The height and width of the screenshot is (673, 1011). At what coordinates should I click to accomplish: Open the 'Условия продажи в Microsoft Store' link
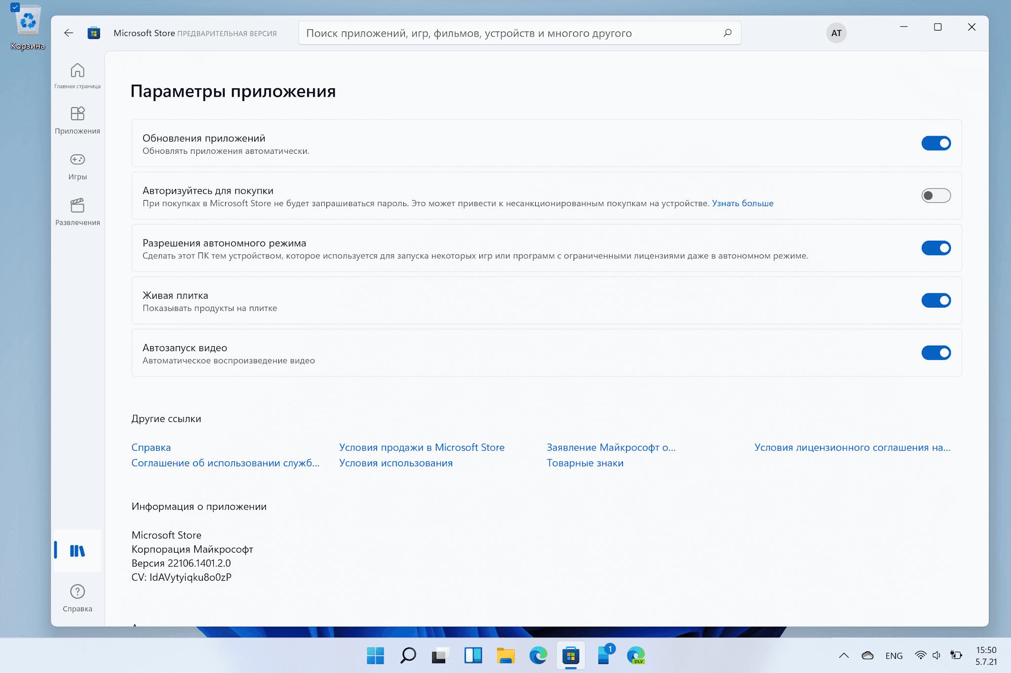pyautogui.click(x=422, y=447)
